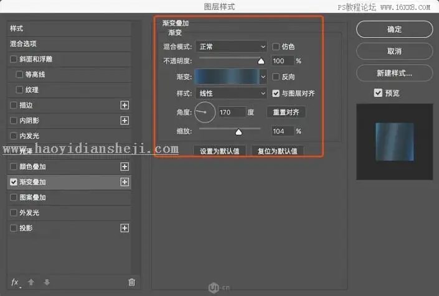Click the style preview thumbnail
This screenshot has height=296, width=439.
point(395,142)
